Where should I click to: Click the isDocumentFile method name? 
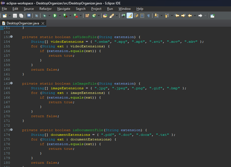pos(88,130)
